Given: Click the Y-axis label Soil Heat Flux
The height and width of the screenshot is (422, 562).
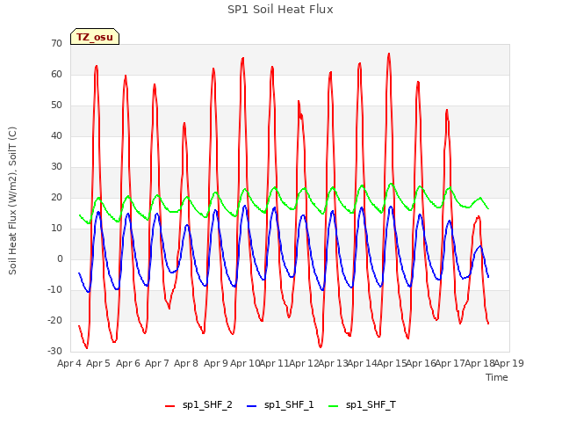Looking at the screenshot, I should pos(12,200).
